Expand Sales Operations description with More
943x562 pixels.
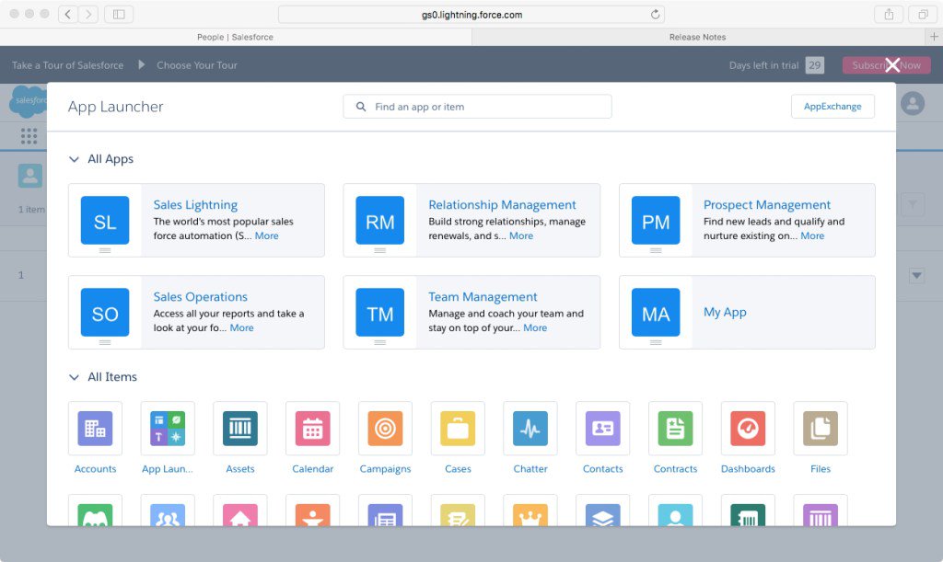coord(242,327)
